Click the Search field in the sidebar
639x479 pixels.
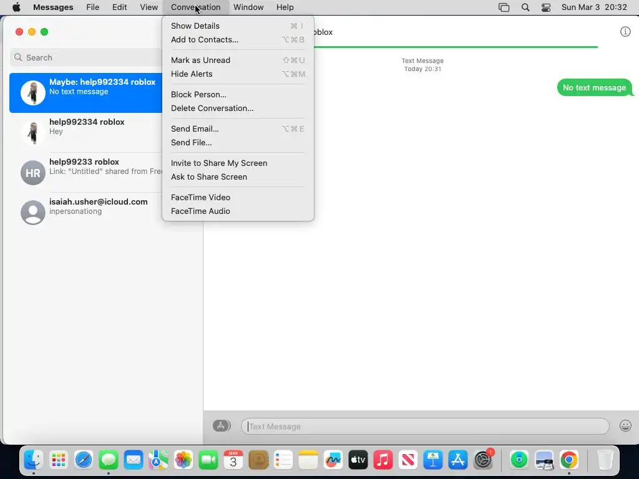[x=86, y=57]
